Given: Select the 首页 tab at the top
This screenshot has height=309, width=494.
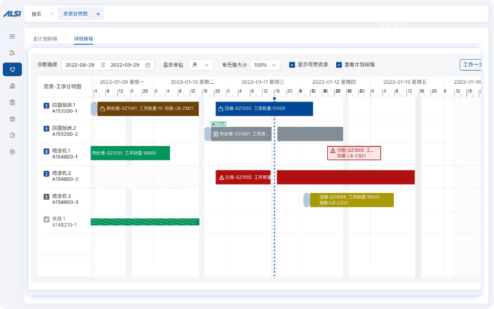Looking at the screenshot, I should coord(36,14).
